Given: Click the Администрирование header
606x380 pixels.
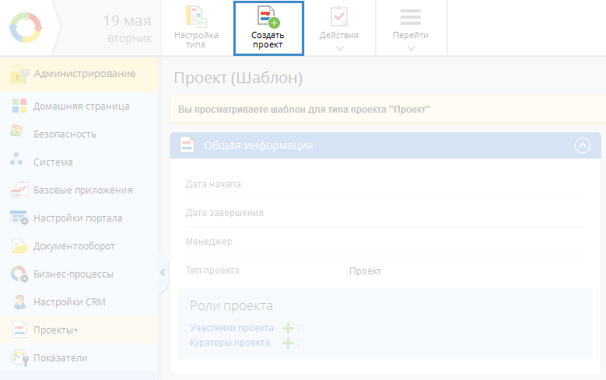Looking at the screenshot, I should 84,75.
